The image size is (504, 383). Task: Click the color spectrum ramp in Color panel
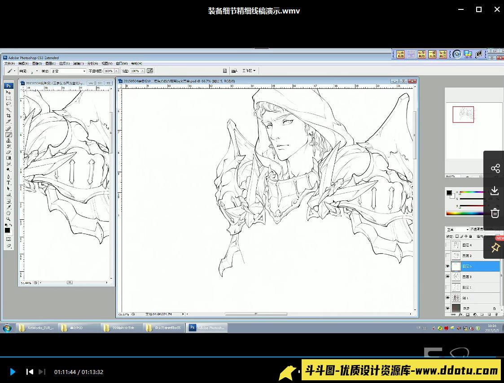(x=465, y=213)
